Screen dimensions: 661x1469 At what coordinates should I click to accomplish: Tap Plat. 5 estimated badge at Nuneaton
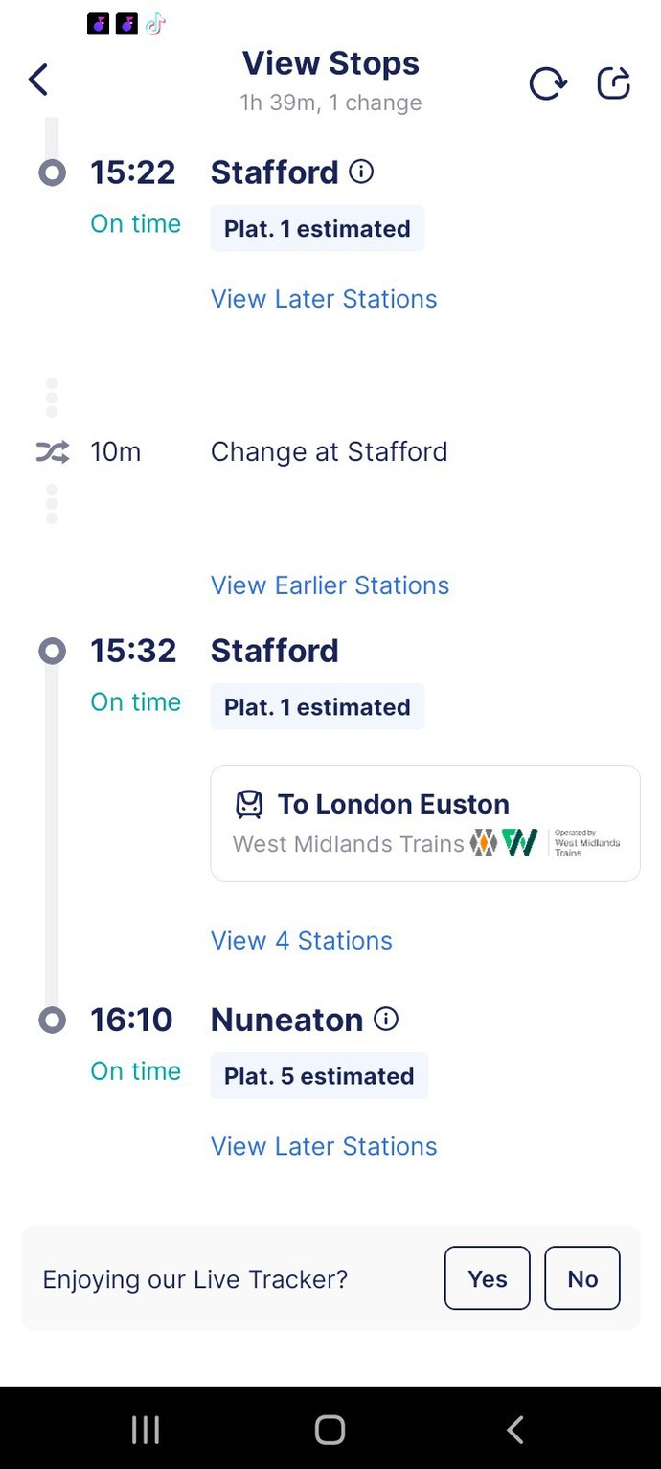319,1076
